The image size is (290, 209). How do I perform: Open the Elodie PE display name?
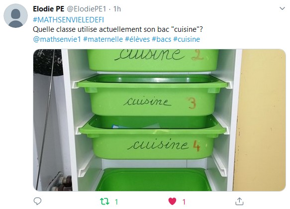pos(48,8)
